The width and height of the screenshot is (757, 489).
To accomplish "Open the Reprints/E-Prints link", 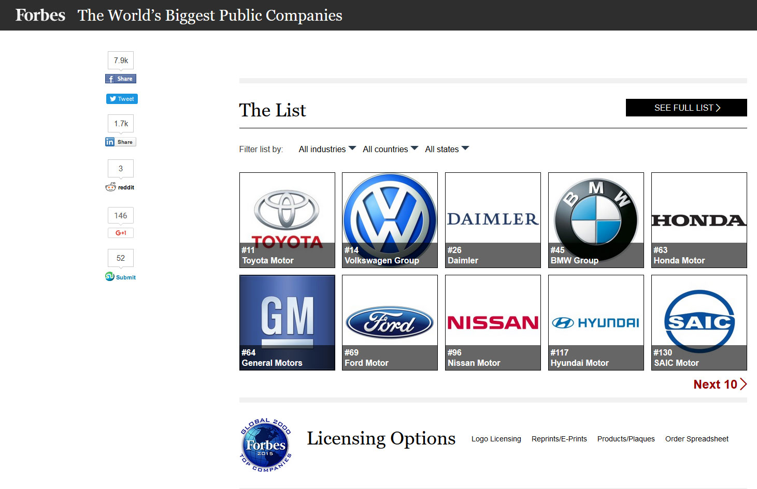I will 559,439.
